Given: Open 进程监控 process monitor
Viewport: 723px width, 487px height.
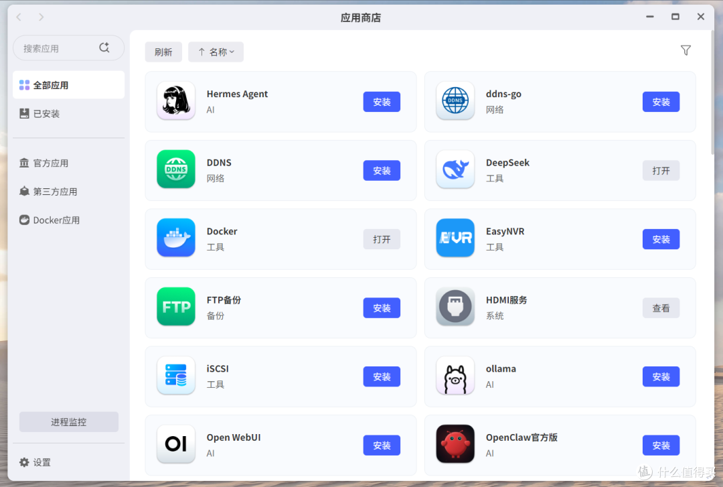Looking at the screenshot, I should (69, 422).
